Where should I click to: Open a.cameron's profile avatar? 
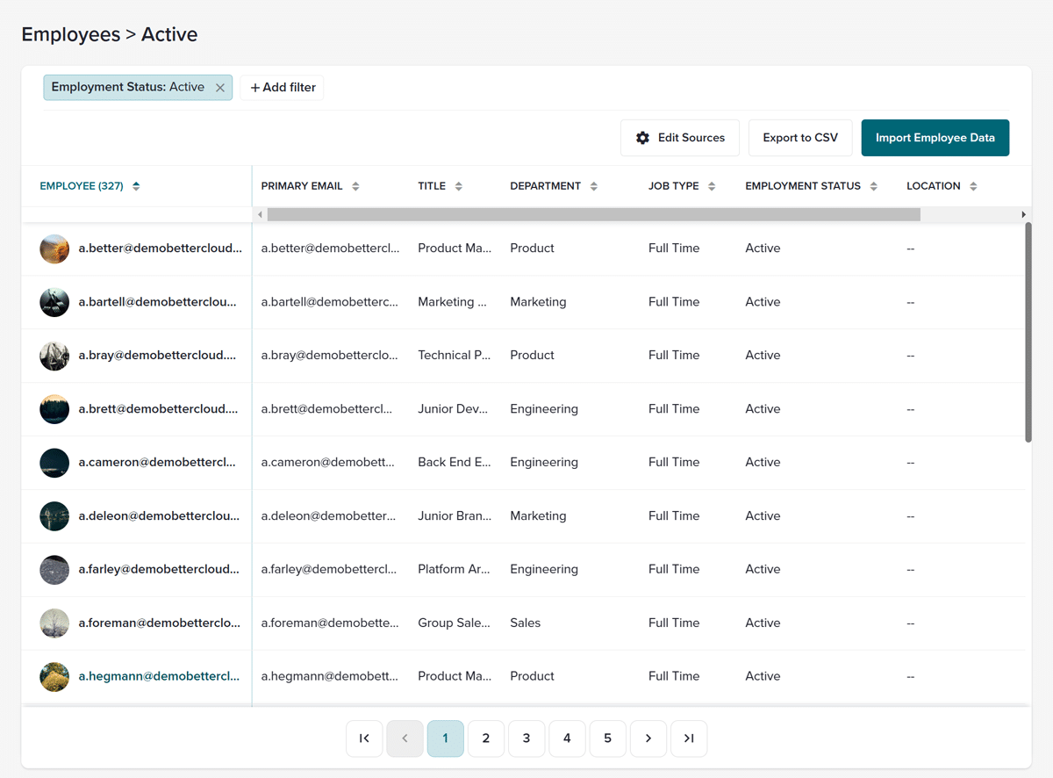tap(54, 463)
